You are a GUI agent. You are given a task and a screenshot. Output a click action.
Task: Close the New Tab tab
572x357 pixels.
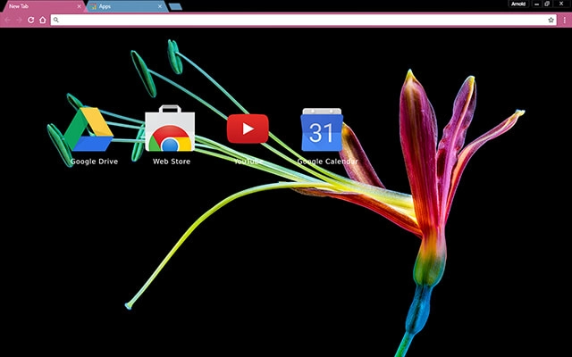79,6
